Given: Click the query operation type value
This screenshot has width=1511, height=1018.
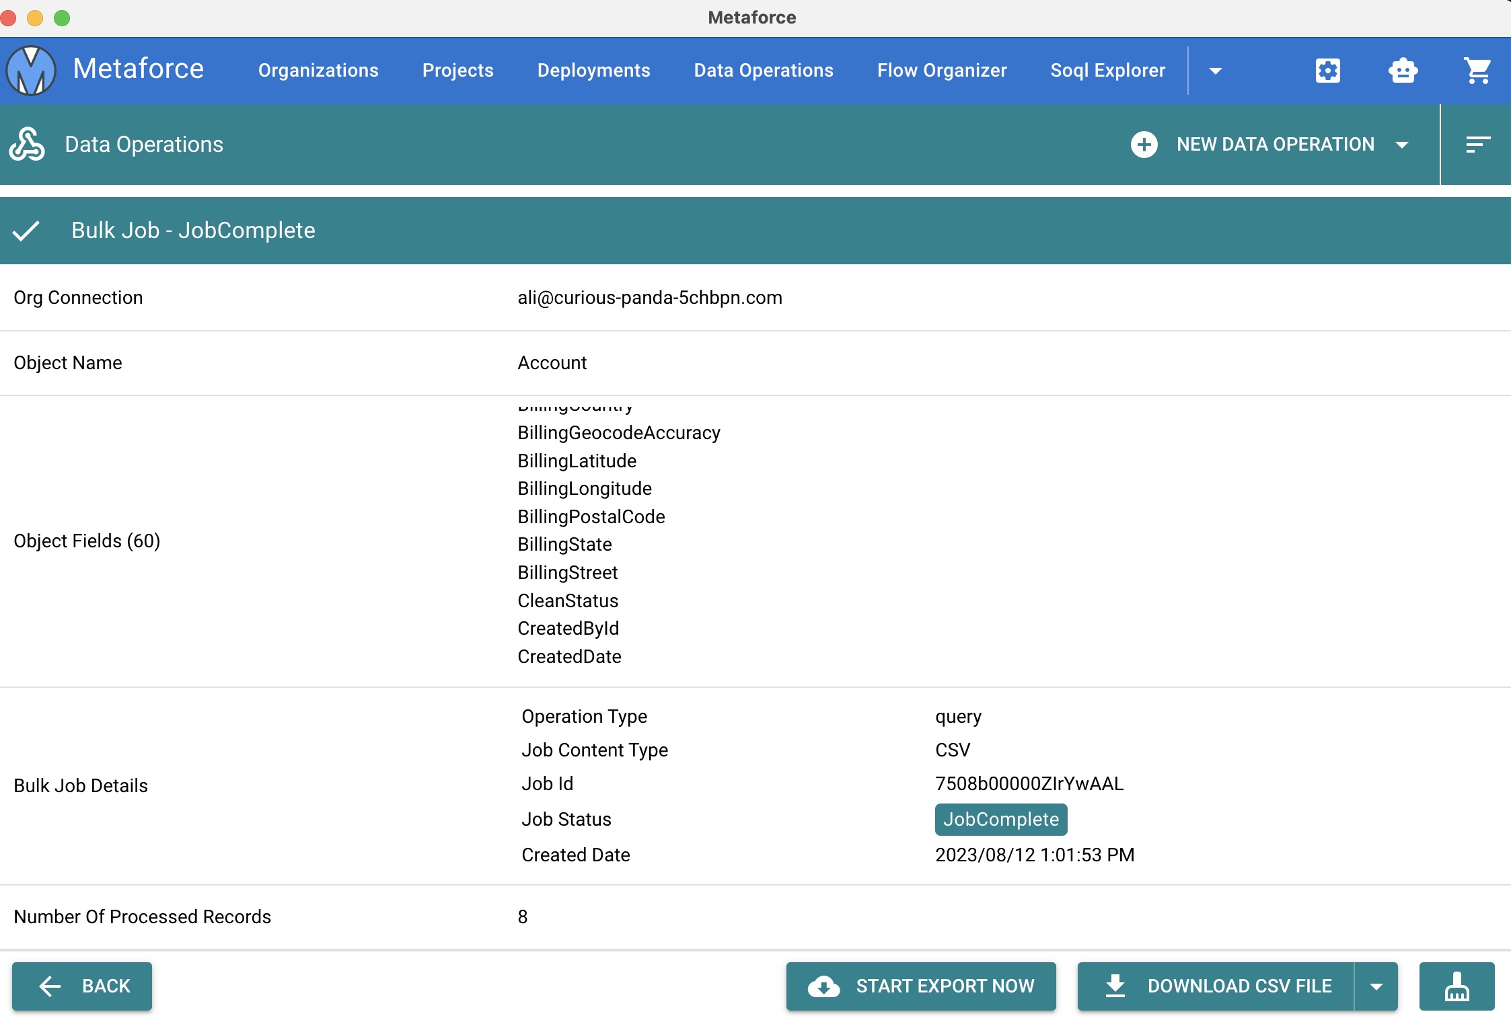Looking at the screenshot, I should click(x=958, y=717).
